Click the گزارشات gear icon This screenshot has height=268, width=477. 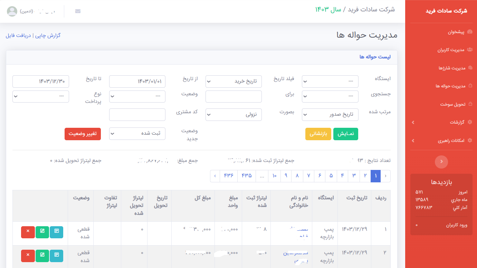point(470,122)
